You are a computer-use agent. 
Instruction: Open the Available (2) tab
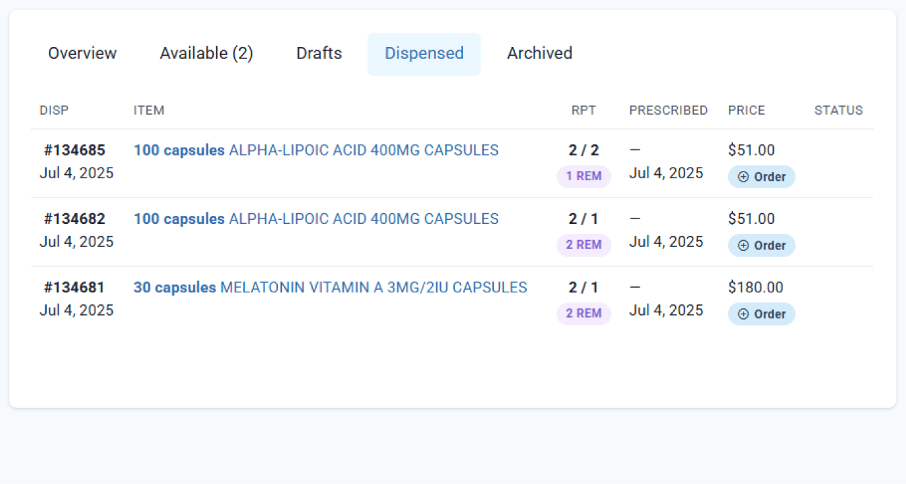tap(207, 54)
